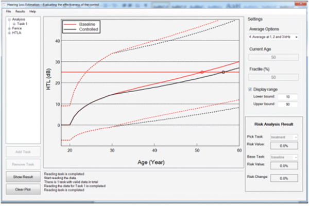This screenshot has height=206, width=309.
Task: Expand the HTLA tree node
Action: (x=9, y=32)
